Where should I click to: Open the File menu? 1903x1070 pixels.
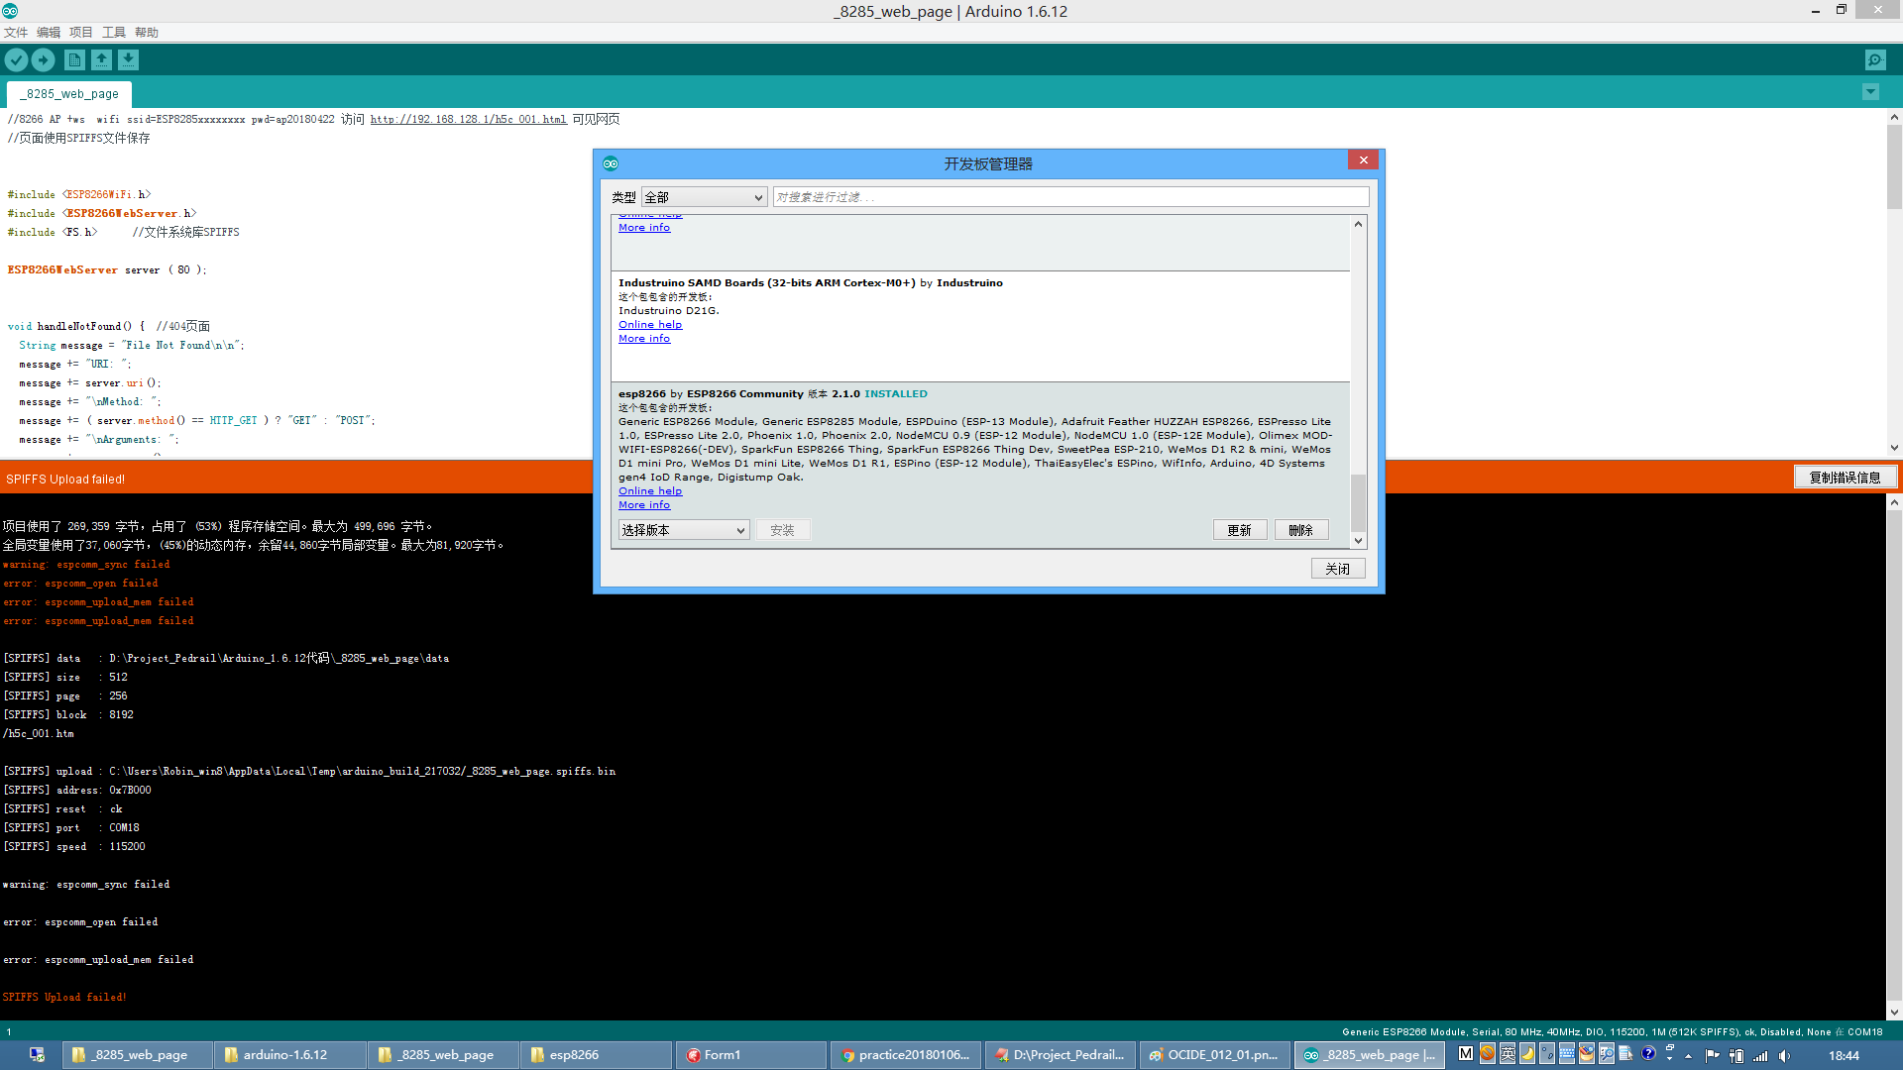pyautogui.click(x=16, y=32)
